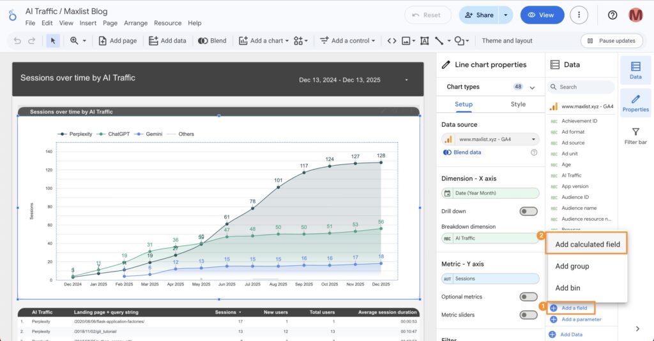This screenshot has width=654, height=341.
Task: Click the Reset button
Action: tap(427, 15)
